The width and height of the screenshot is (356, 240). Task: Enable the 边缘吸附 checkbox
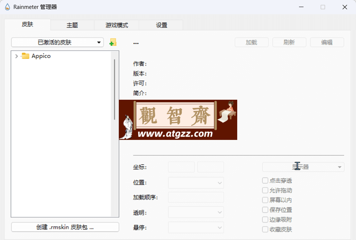click(265, 220)
